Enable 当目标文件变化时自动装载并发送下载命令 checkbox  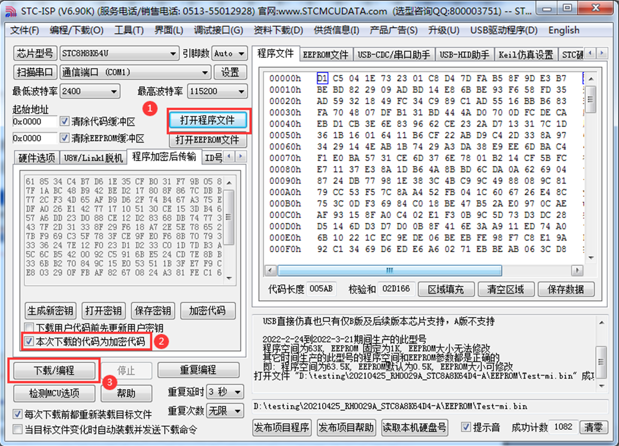[18, 429]
